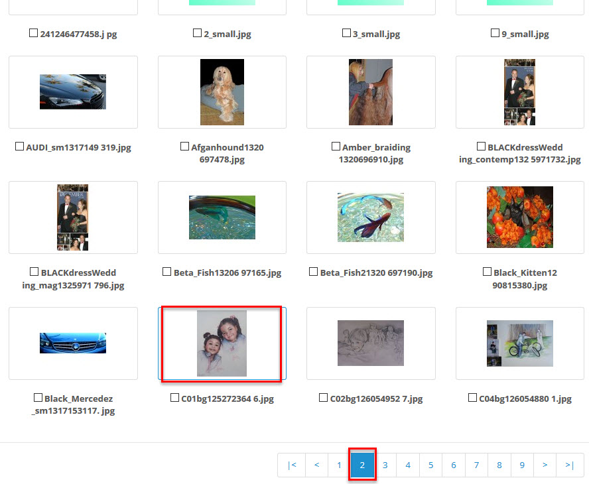
Task: Check the AUDI_sm1317149 319.jpg checkbox
Action: [x=20, y=147]
